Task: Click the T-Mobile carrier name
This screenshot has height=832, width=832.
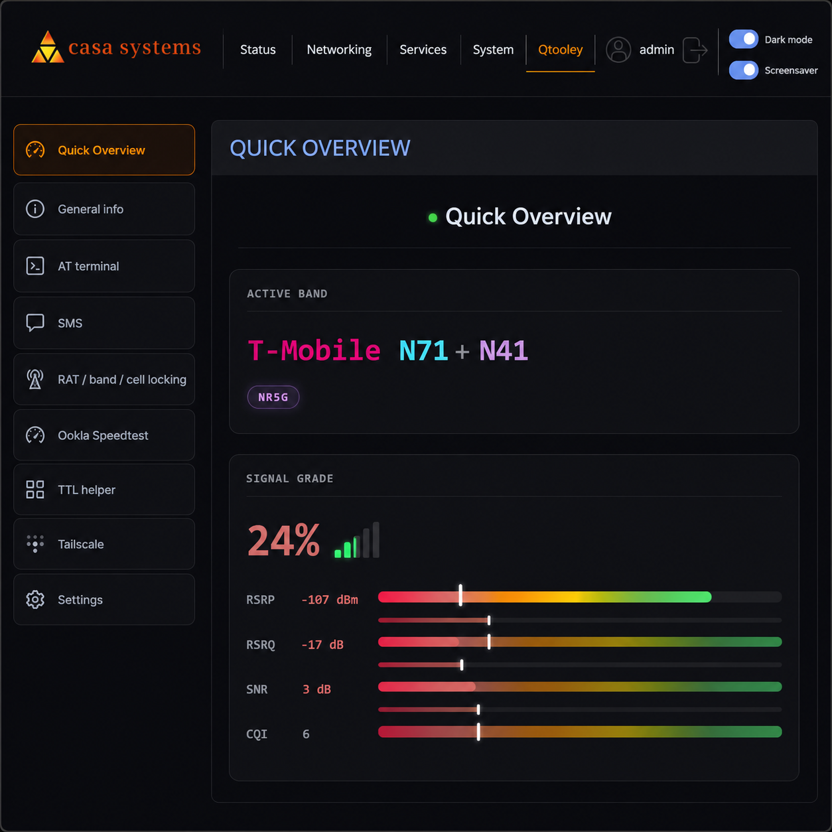Action: [314, 350]
